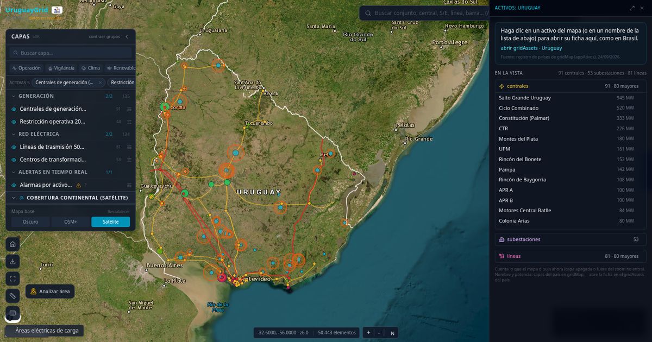
Task: Select the Clima filter chip
Action: (91, 68)
